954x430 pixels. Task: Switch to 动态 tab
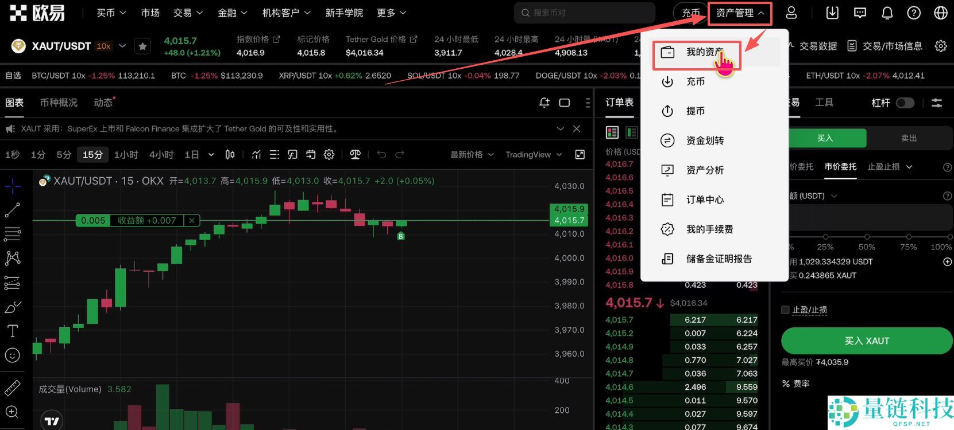point(103,103)
